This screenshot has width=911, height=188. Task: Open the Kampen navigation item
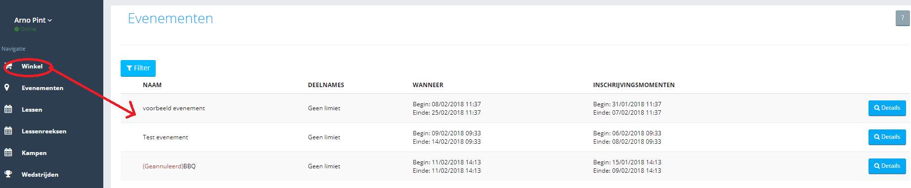34,153
